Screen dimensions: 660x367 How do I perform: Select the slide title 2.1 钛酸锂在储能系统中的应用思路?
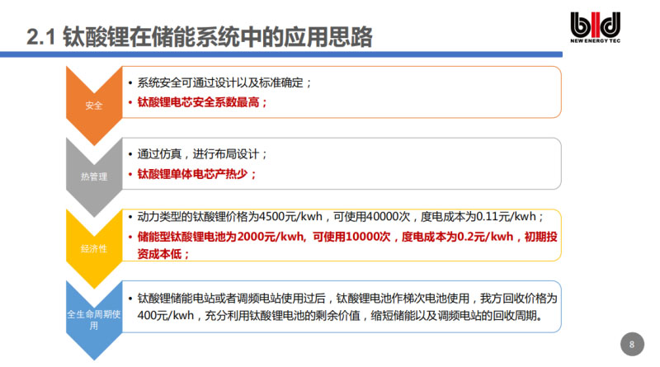(x=199, y=37)
